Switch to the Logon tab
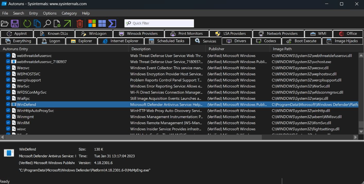 51,41
